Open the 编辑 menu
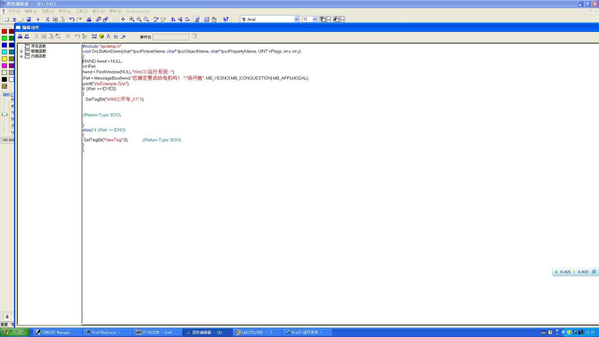This screenshot has height=337, width=599. click(x=31, y=11)
